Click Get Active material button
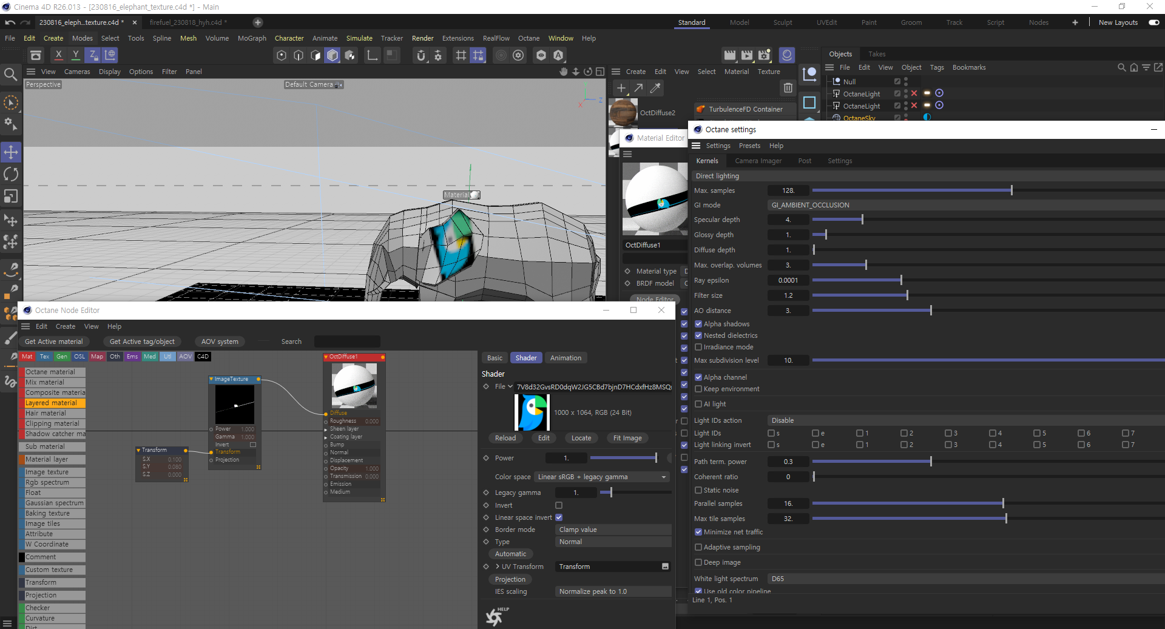The width and height of the screenshot is (1165, 629). pyautogui.click(x=53, y=341)
